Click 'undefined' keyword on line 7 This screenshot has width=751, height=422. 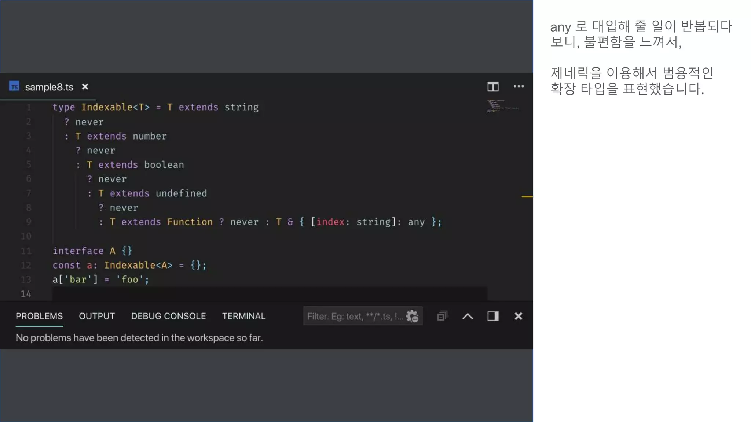(x=181, y=193)
